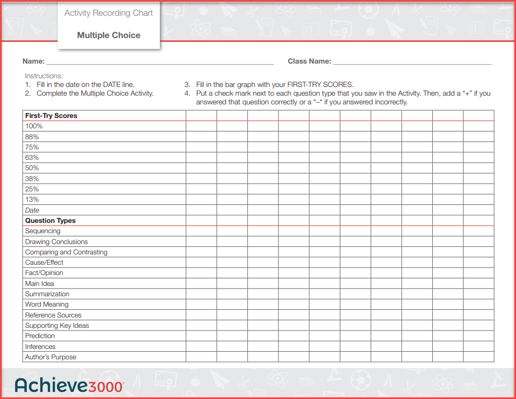The width and height of the screenshot is (516, 399).
Task: Select the "50%" row label
Action: click(32, 168)
